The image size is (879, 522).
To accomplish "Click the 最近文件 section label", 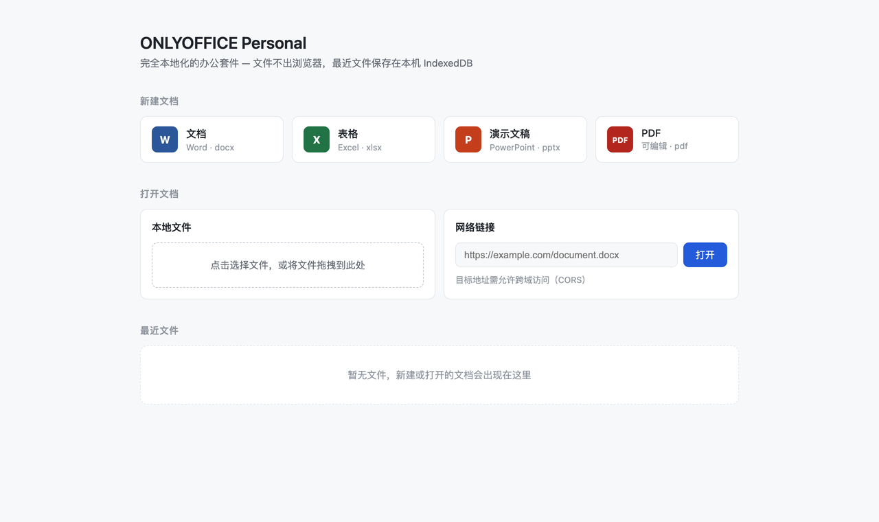I will point(159,330).
